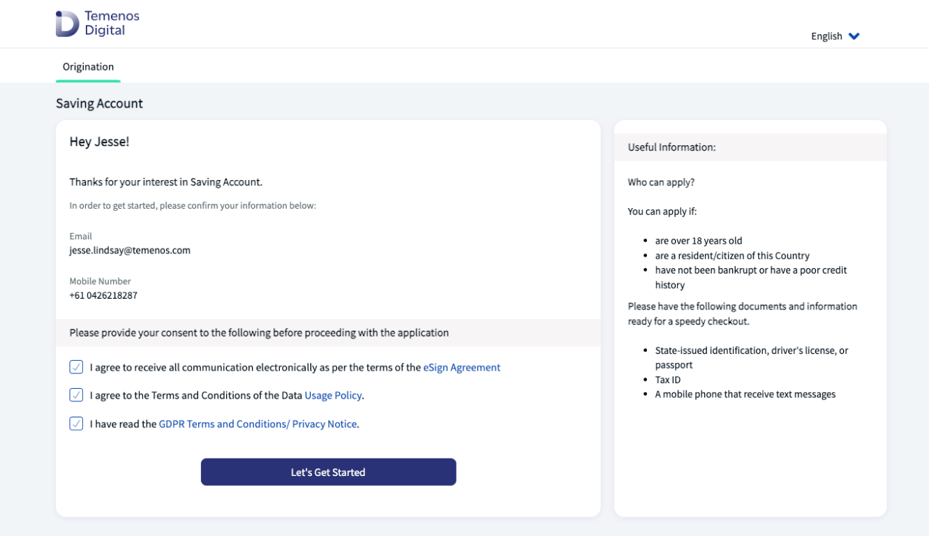Open the Usage Policy link
Viewport: 929px width, 536px height.
(x=333, y=395)
